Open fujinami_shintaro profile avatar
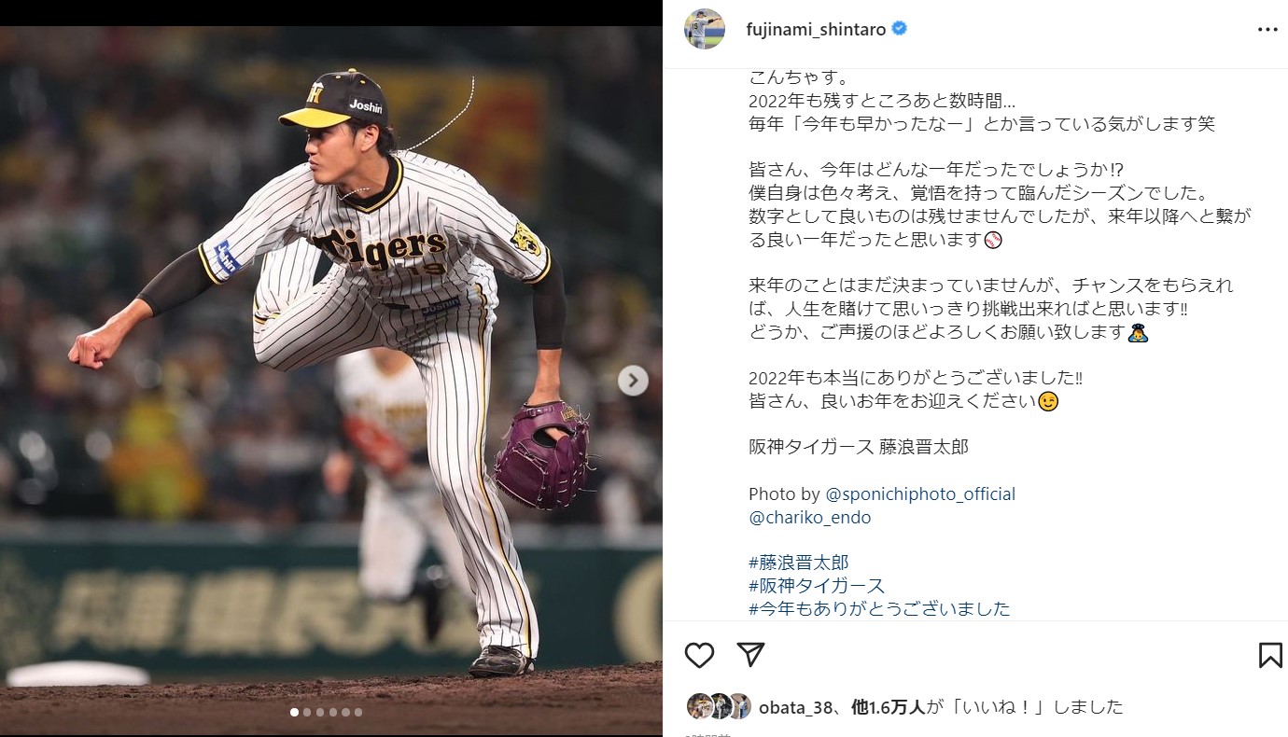 click(x=705, y=29)
